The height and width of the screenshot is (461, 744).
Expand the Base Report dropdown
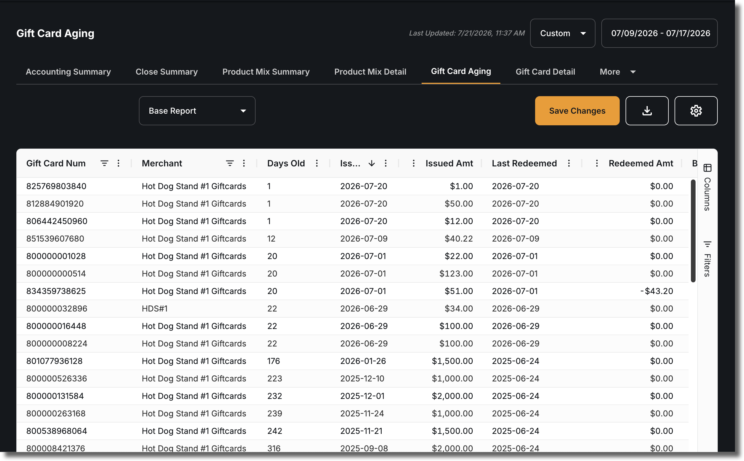pos(197,111)
